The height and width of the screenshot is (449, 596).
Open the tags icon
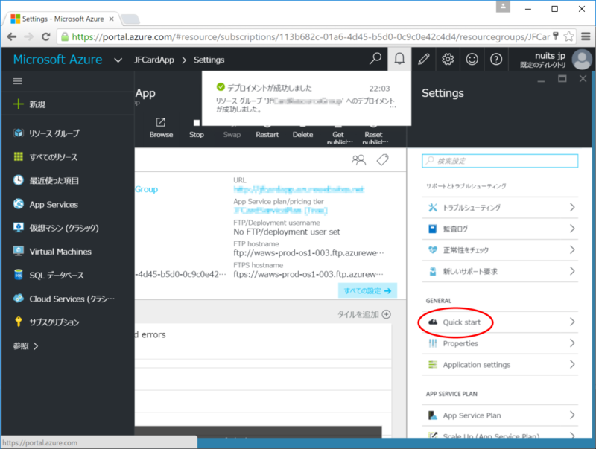(x=382, y=160)
